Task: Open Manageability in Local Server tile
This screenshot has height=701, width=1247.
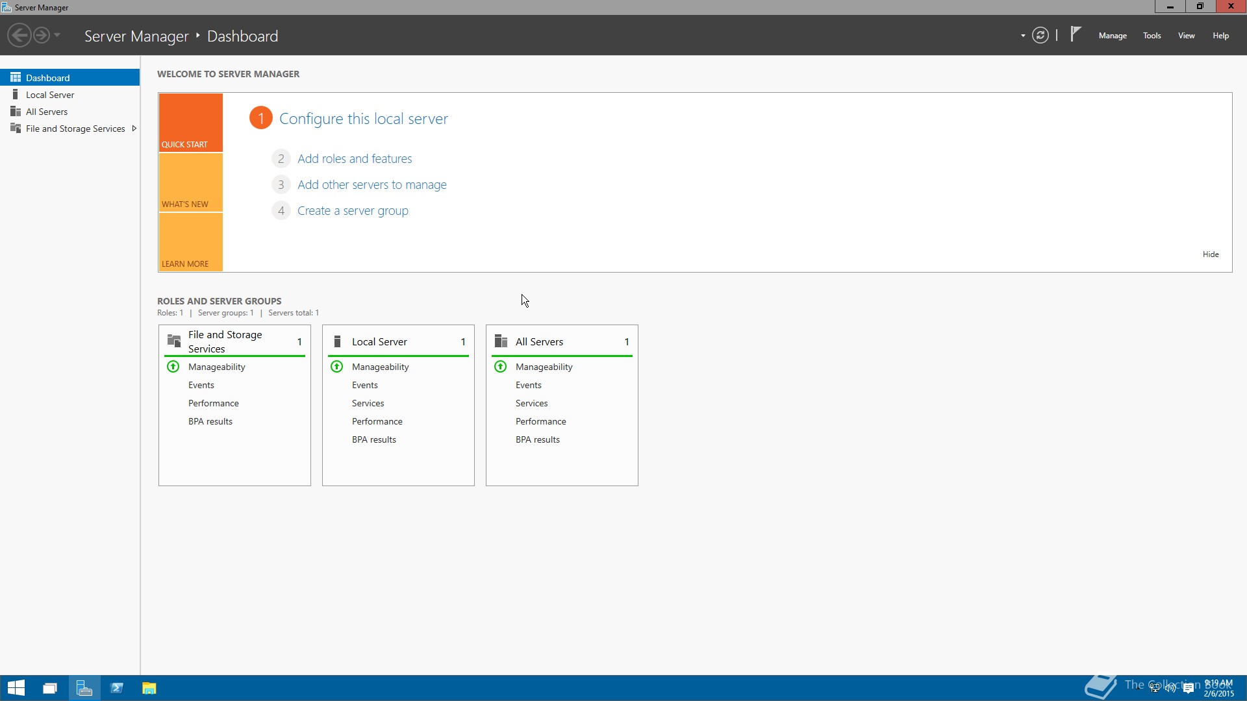Action: coord(380,367)
